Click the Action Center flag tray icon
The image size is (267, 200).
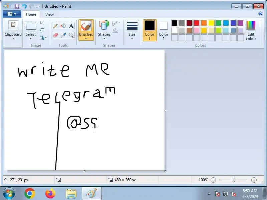(217, 194)
